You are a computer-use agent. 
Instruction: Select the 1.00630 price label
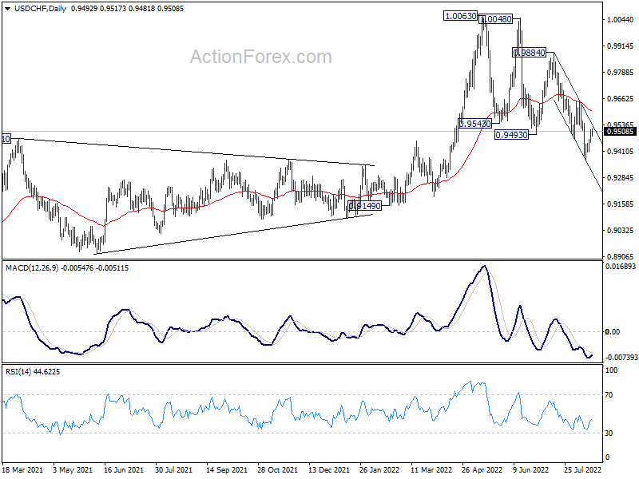coord(461,16)
